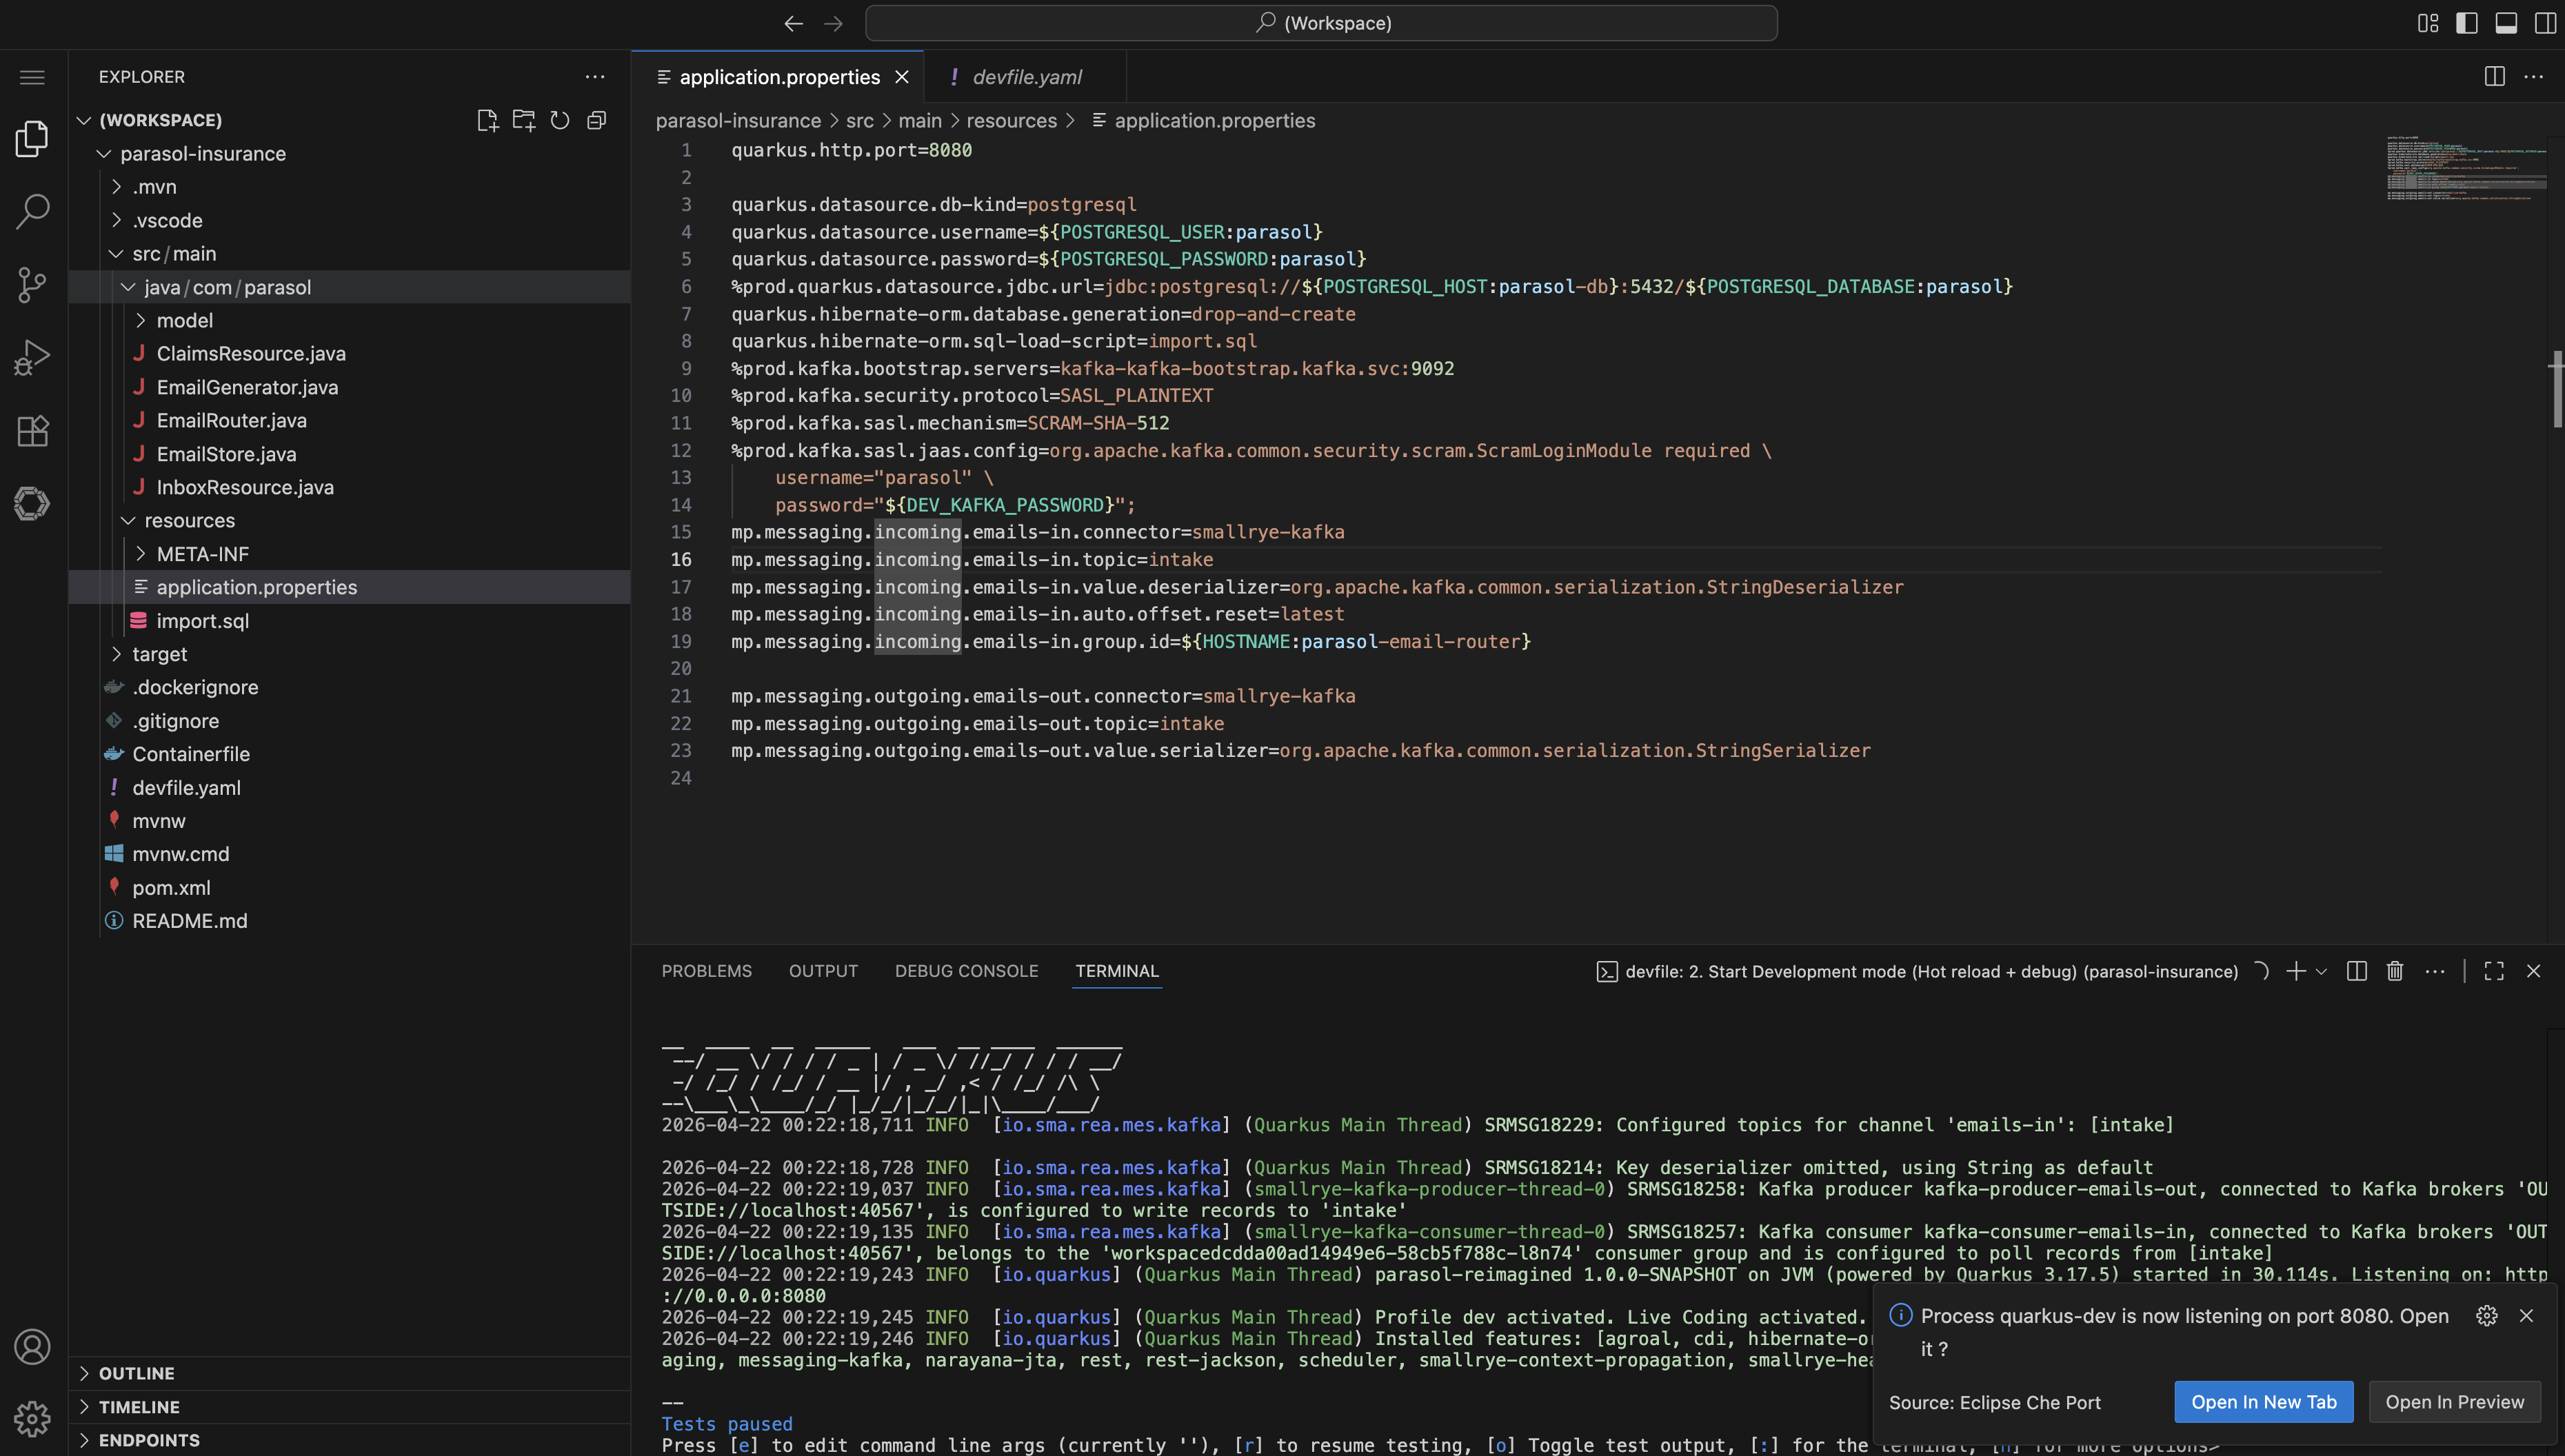Toggle bottom panel layout button

2505,23
